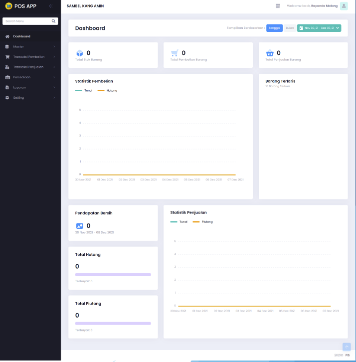The width and height of the screenshot is (356, 362).
Task: Click the Tanggal filter button
Action: point(274,28)
